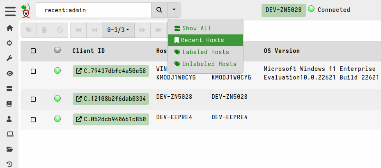Viewport: 381px width, 168px height.
Task: Click the Delete Clients trash button
Action: click(x=44, y=30)
